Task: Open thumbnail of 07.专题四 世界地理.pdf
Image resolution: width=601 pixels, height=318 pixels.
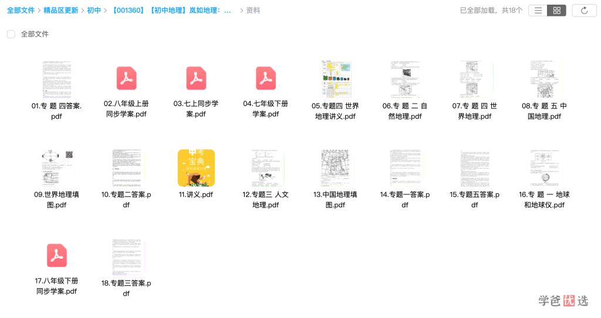Action: click(x=475, y=79)
